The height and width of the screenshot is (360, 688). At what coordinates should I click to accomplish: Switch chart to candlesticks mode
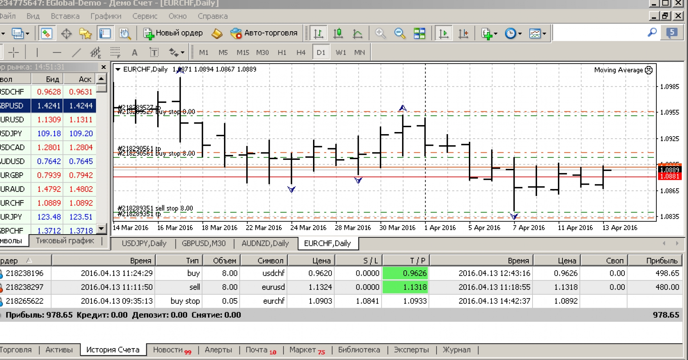pos(338,33)
